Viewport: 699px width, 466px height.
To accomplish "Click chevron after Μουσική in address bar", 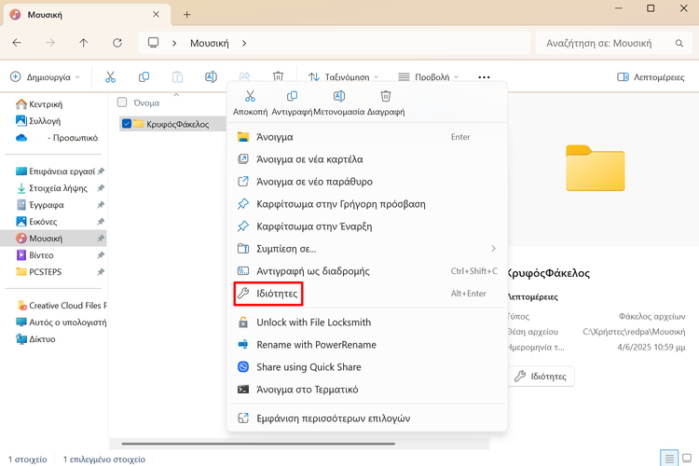I will tap(244, 43).
